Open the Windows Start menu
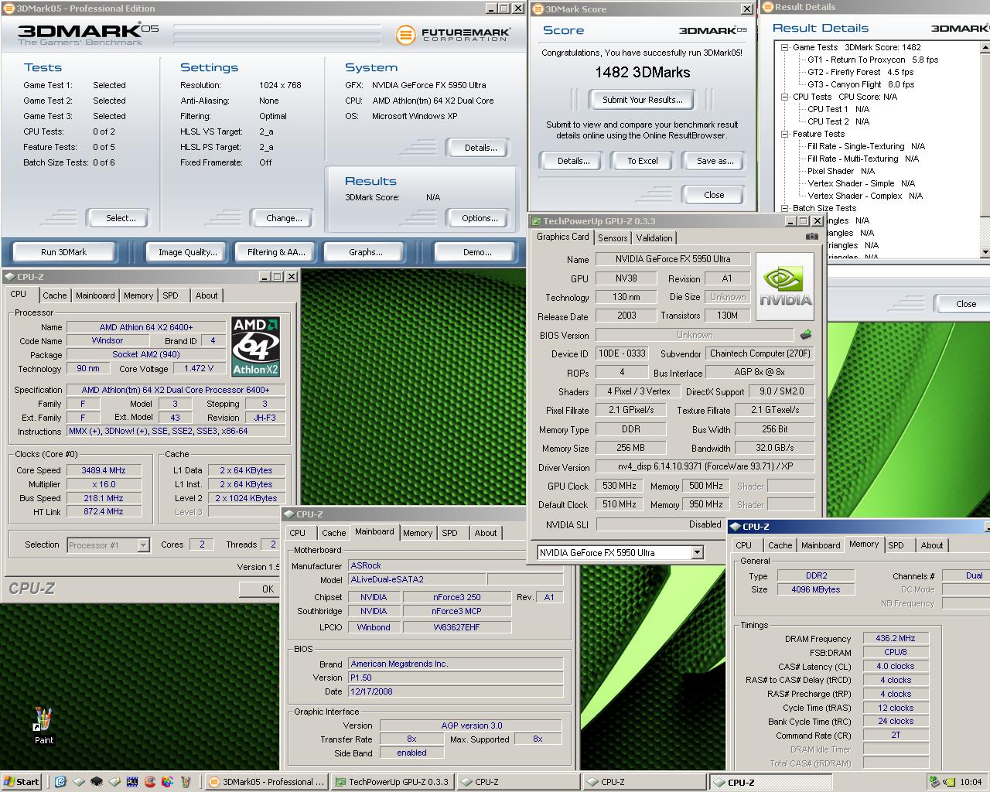 coord(21,782)
